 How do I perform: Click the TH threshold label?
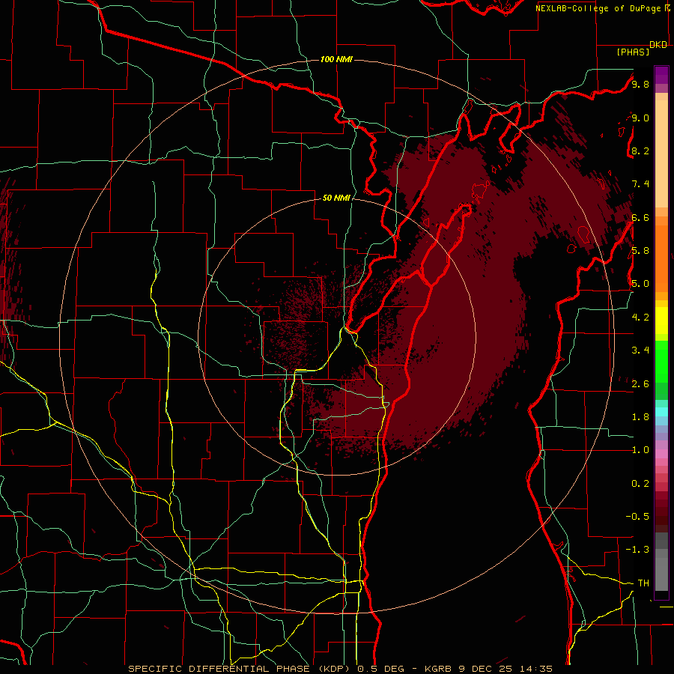pyautogui.click(x=643, y=583)
